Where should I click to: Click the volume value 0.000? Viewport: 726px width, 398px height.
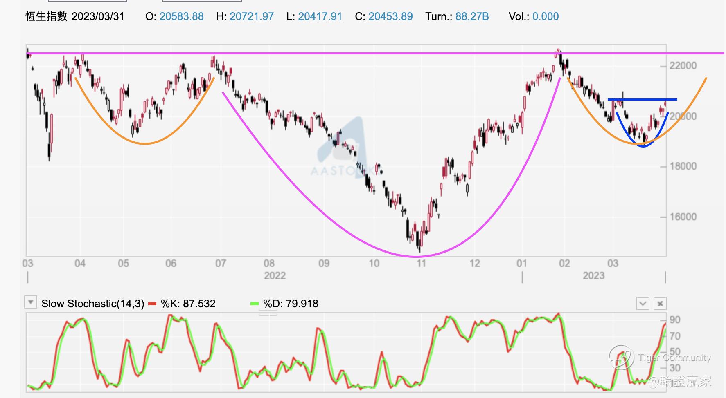click(x=546, y=16)
